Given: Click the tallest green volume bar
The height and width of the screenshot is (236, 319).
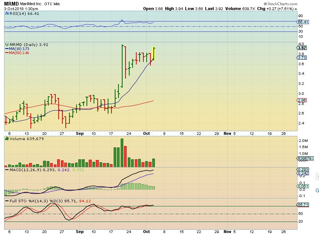Looking at the screenshot, I should click(122, 153).
